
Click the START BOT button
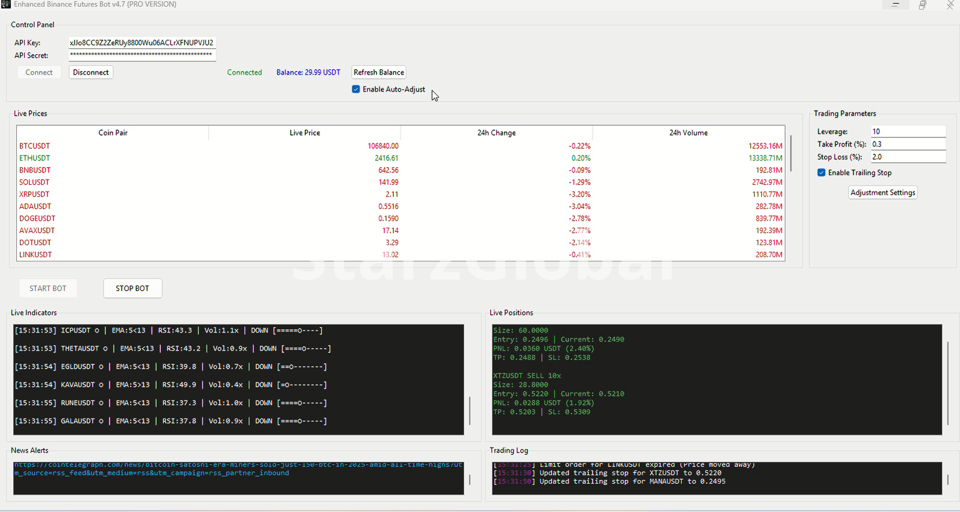[x=48, y=289]
